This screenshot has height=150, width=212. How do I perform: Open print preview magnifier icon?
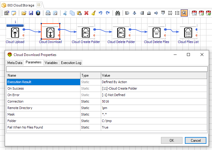click(x=55, y=13)
